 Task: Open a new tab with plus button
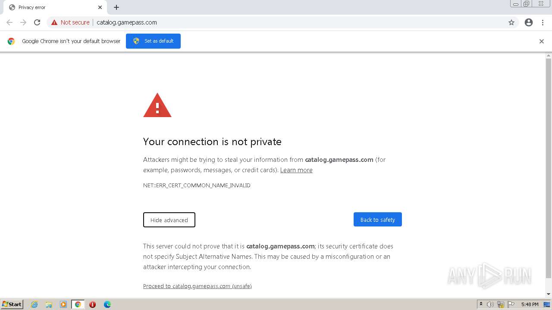click(116, 7)
